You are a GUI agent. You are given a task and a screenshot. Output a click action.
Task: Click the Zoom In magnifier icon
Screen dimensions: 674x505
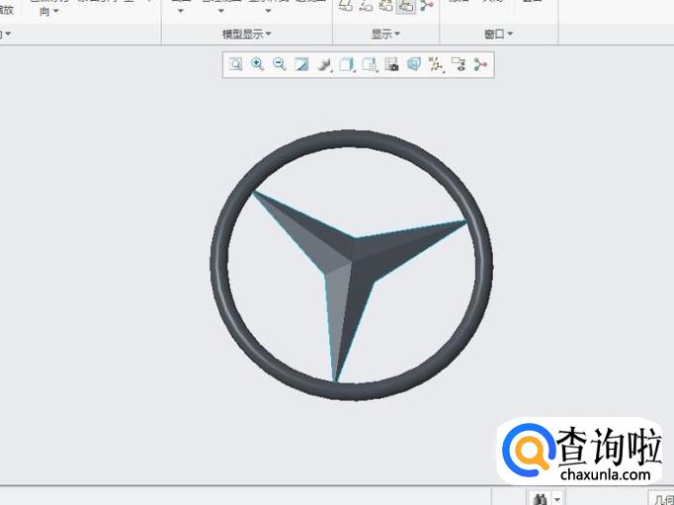pyautogui.click(x=257, y=65)
